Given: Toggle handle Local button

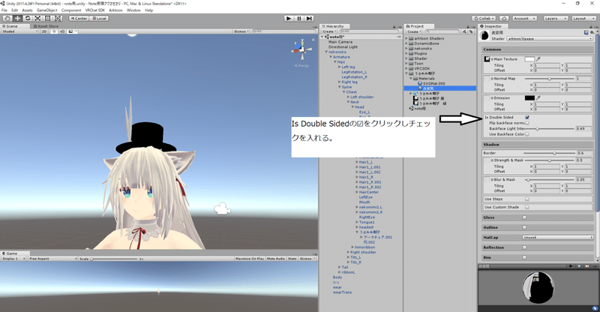Looking at the screenshot, I should coord(99,19).
